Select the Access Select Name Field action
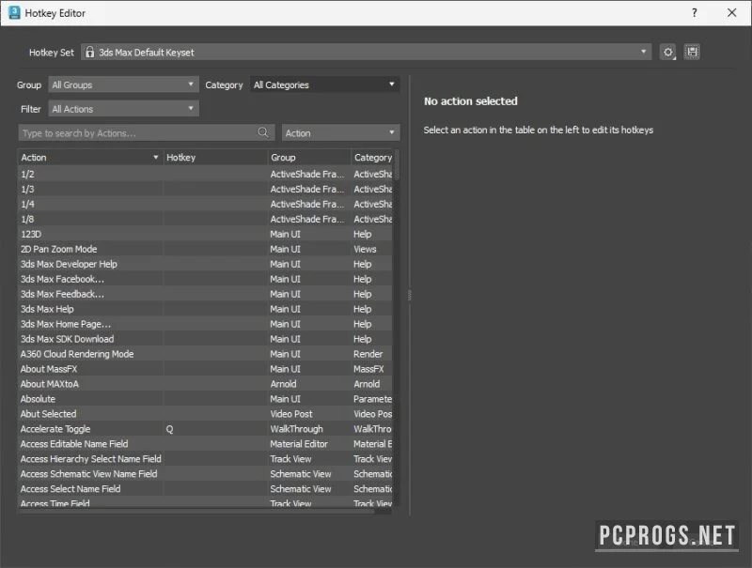Screen dimensions: 752x568 tap(205, 489)
